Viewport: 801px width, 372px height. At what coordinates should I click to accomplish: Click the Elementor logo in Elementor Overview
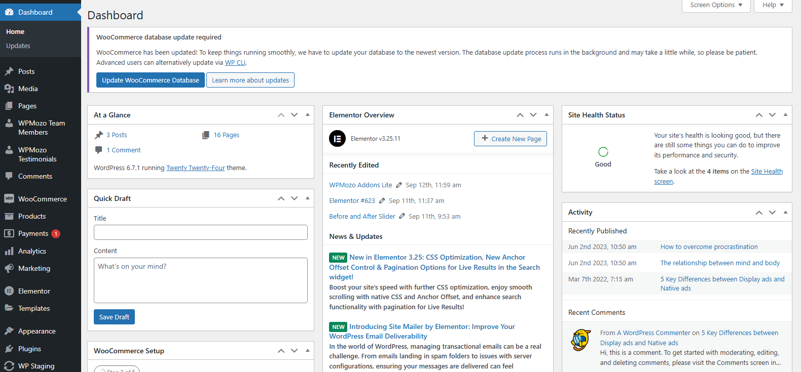tap(338, 139)
